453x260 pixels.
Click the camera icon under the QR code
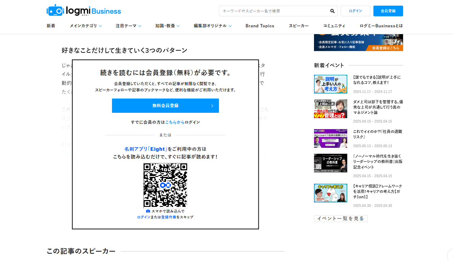(x=148, y=211)
